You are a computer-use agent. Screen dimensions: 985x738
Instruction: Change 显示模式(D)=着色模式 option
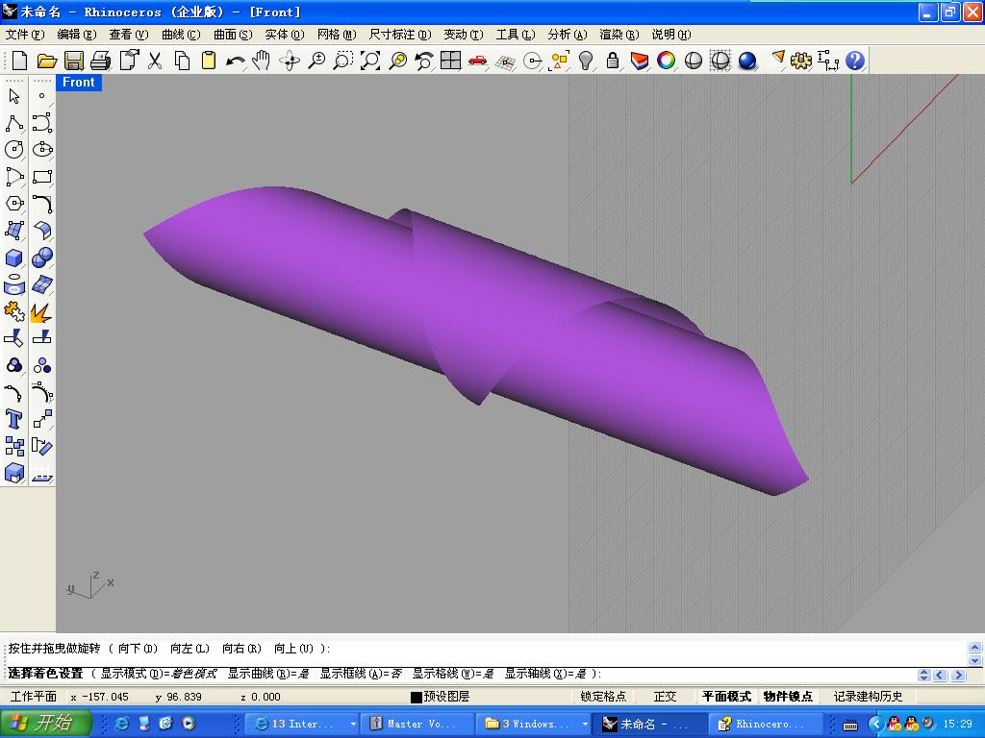(x=159, y=674)
